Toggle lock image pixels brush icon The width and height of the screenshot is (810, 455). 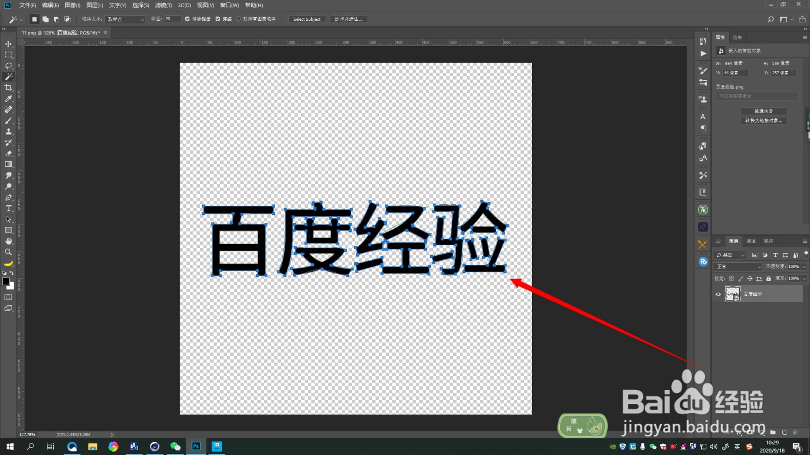tap(741, 279)
